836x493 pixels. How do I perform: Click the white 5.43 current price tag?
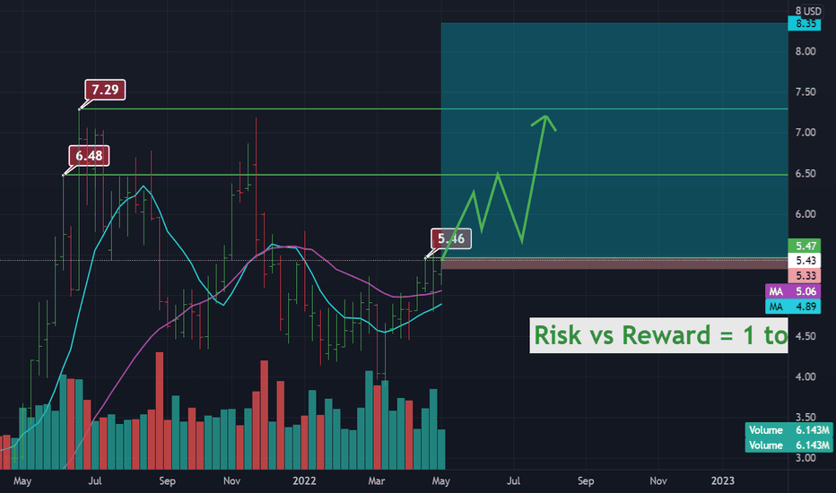[x=804, y=261]
